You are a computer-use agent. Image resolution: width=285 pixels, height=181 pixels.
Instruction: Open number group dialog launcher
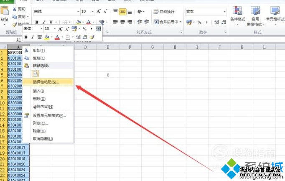[225, 32]
